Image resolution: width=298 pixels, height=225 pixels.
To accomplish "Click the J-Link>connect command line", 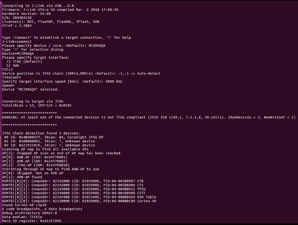I will (x=17, y=42).
